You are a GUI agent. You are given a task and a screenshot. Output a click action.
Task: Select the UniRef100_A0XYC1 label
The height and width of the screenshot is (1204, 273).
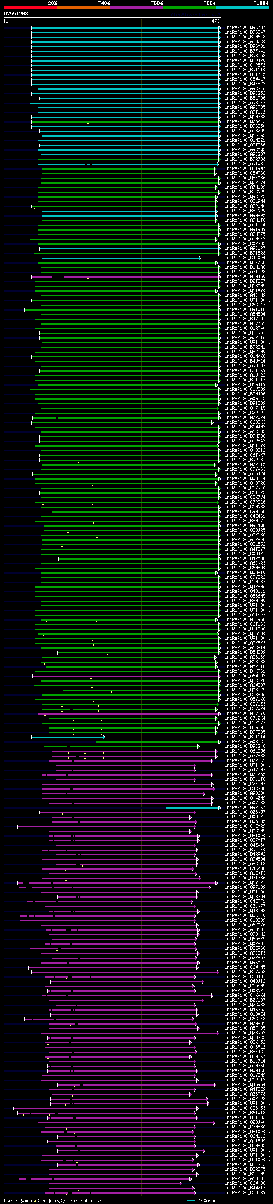245,742
